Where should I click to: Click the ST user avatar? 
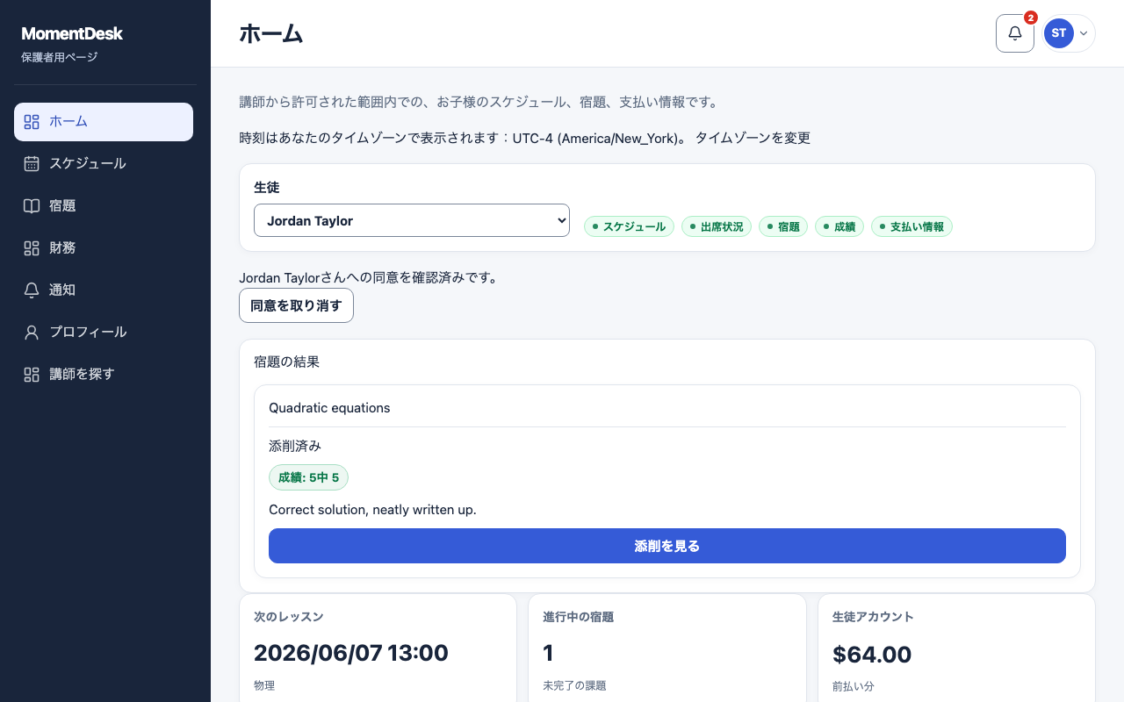[x=1059, y=33]
